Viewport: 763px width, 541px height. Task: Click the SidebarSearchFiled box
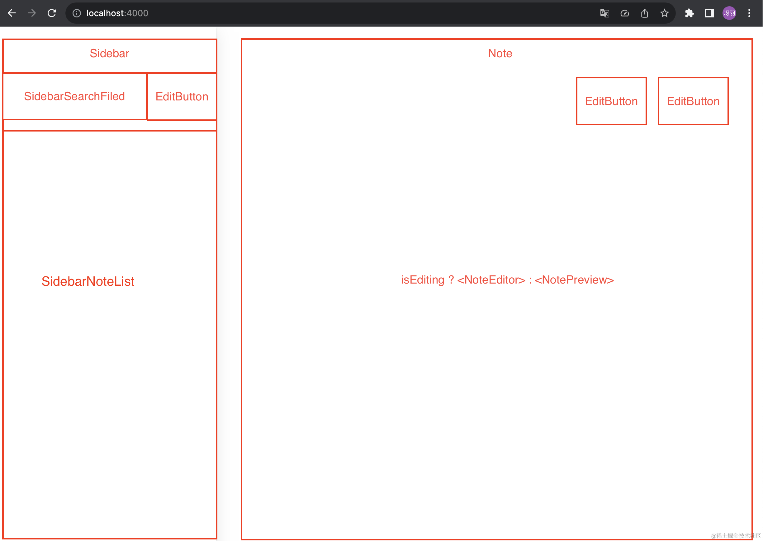coord(74,96)
